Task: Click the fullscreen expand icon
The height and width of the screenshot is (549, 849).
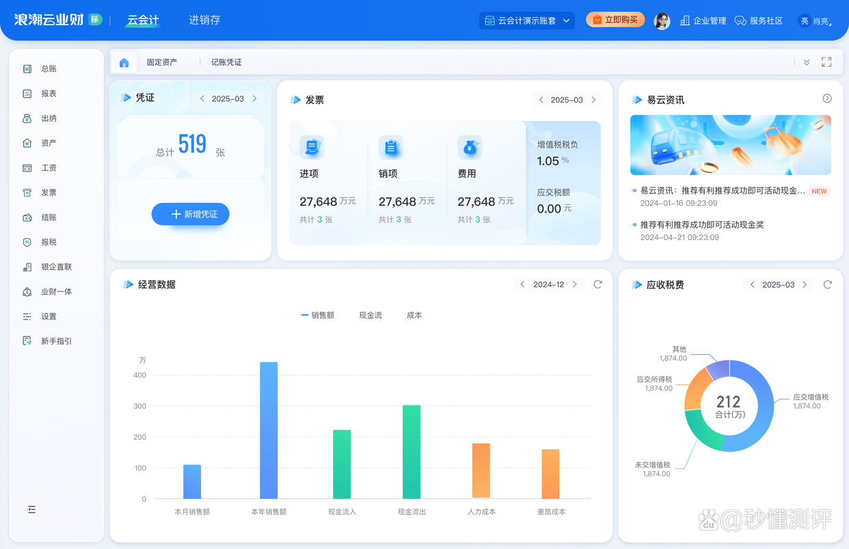Action: [x=826, y=62]
